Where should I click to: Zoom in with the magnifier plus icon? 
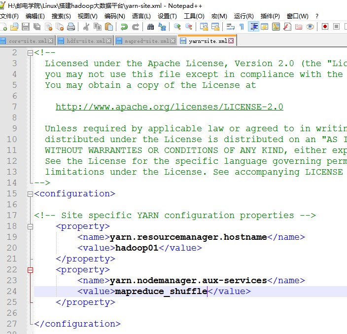[177, 27]
